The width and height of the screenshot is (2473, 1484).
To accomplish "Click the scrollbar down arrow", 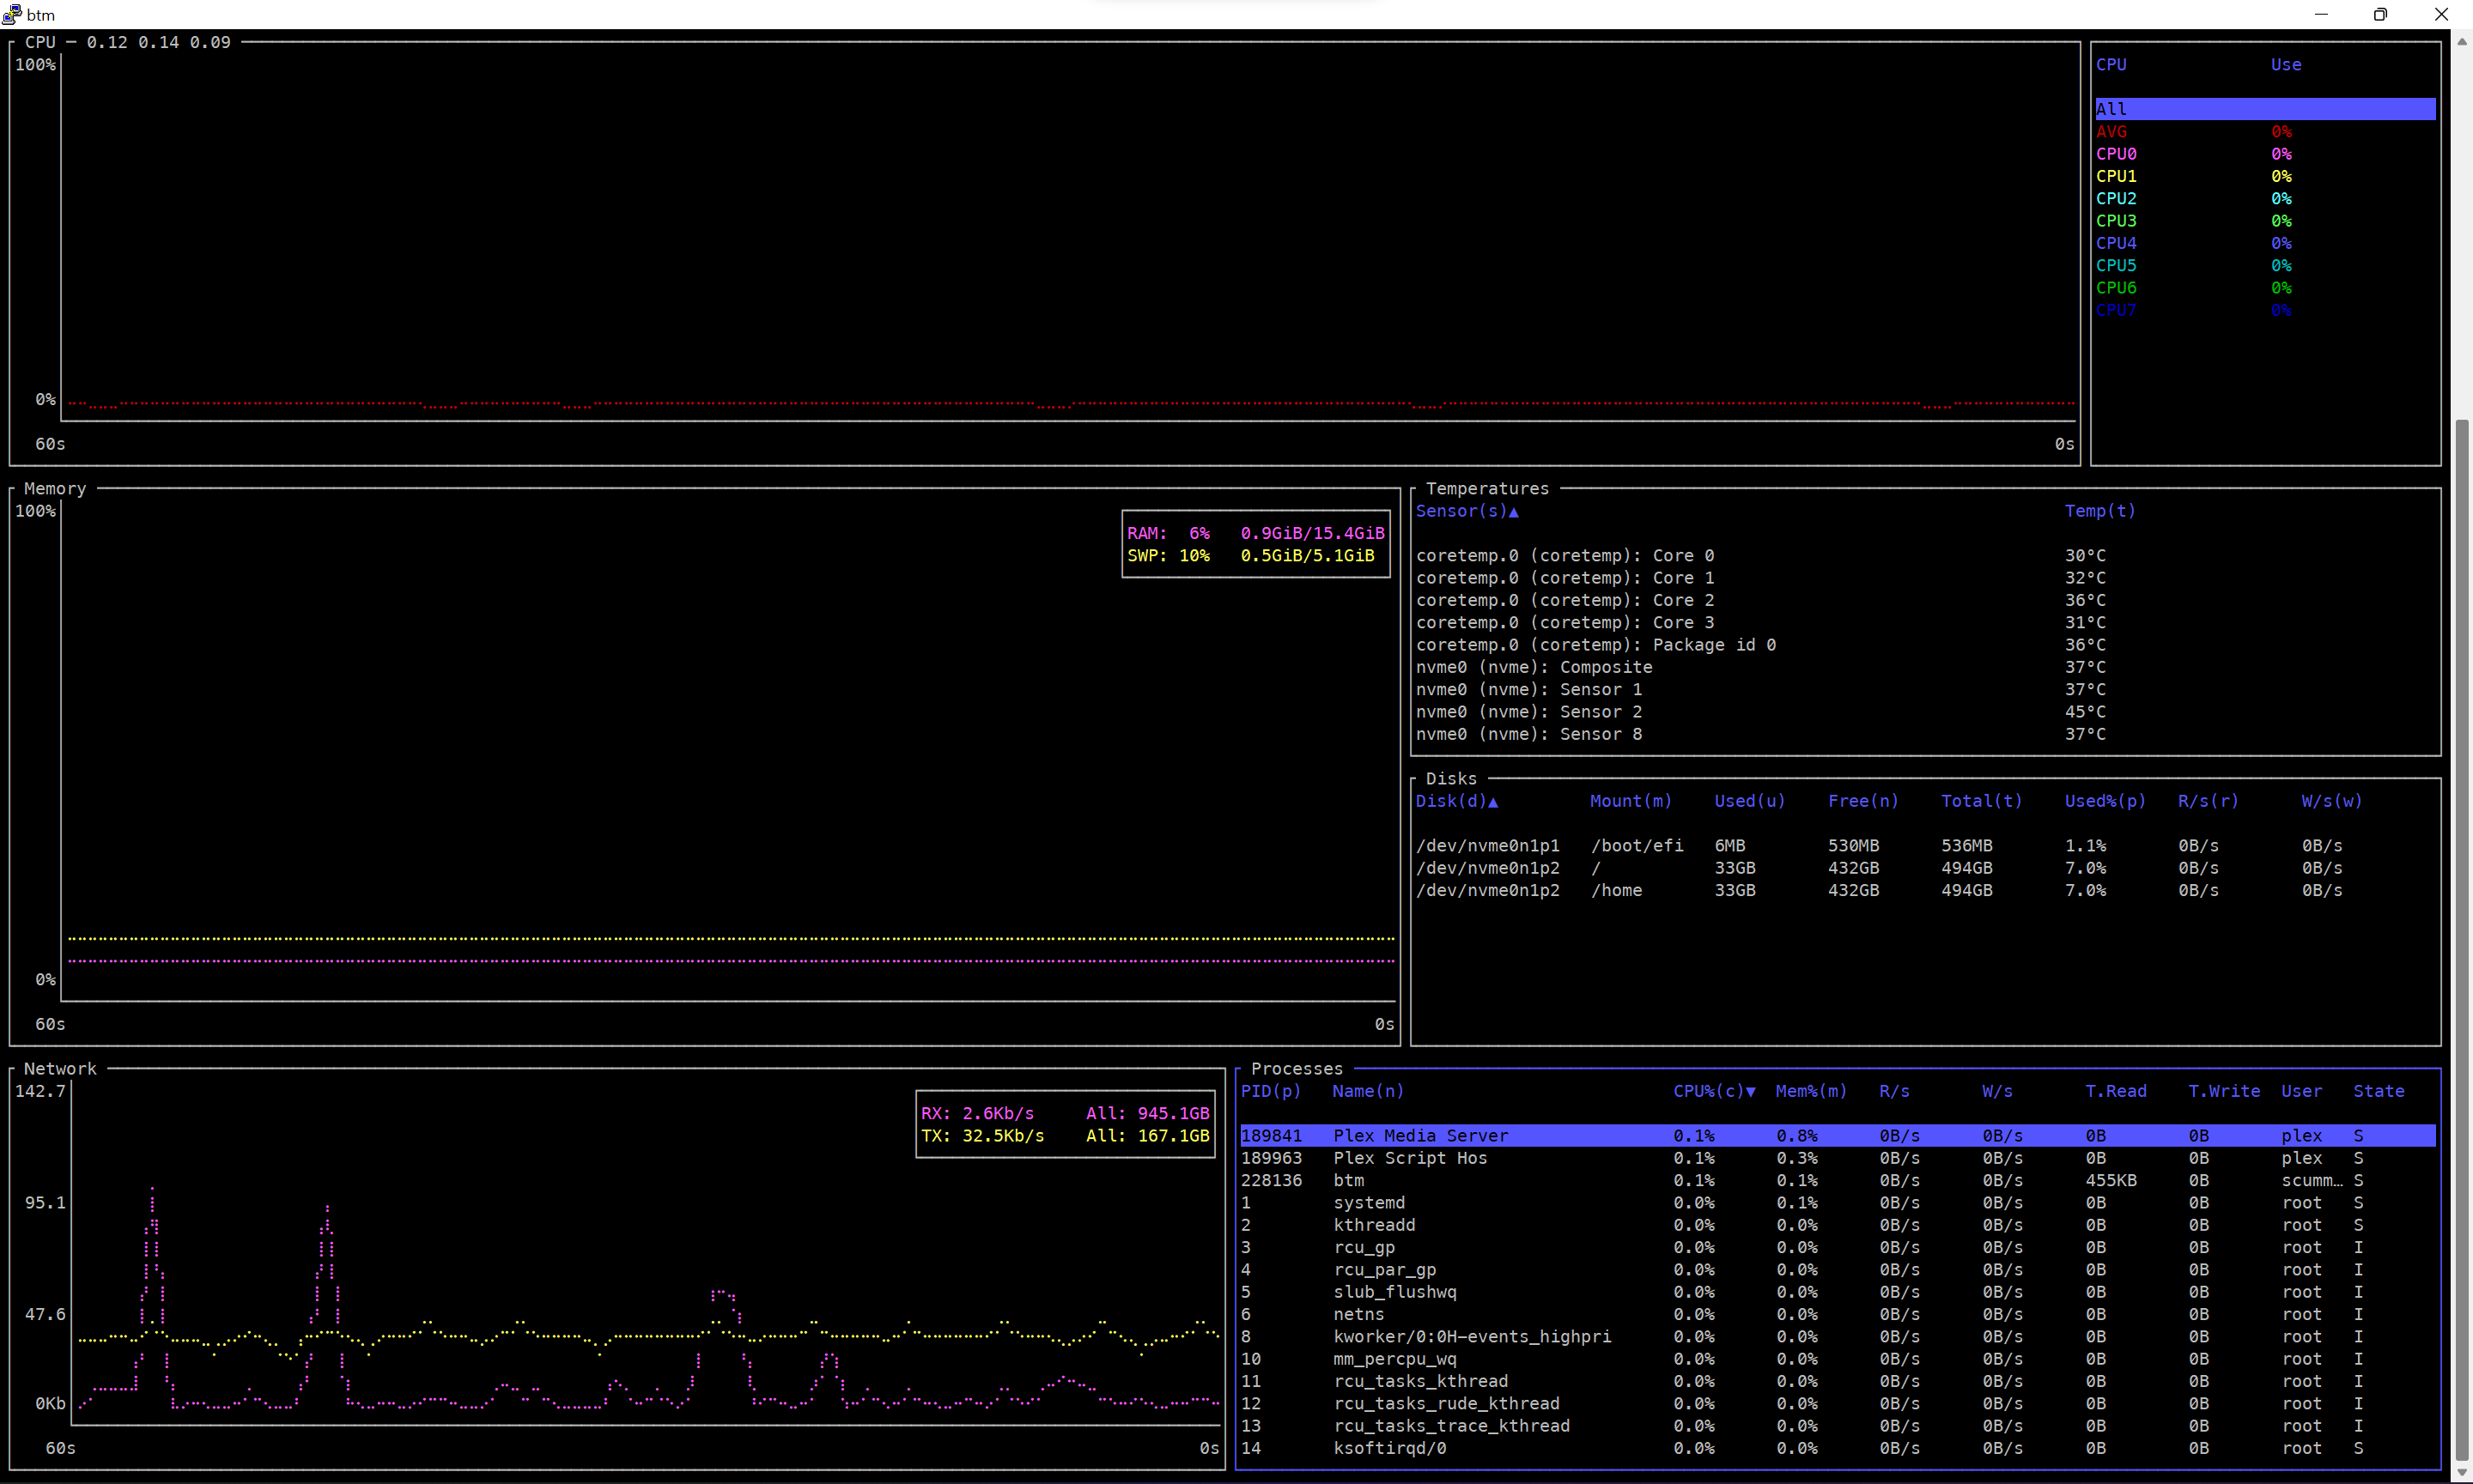I will click(2462, 1473).
